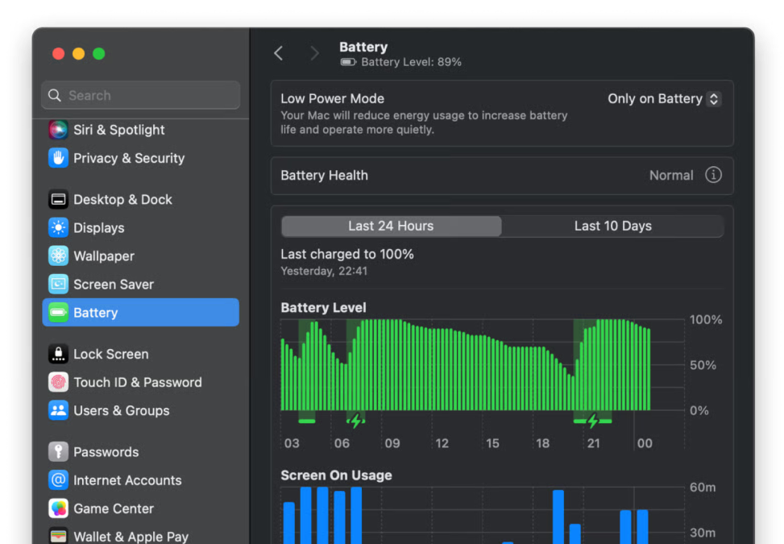Click the Wallpaper flower icon
Screen dimensions: 784x544
[58, 256]
